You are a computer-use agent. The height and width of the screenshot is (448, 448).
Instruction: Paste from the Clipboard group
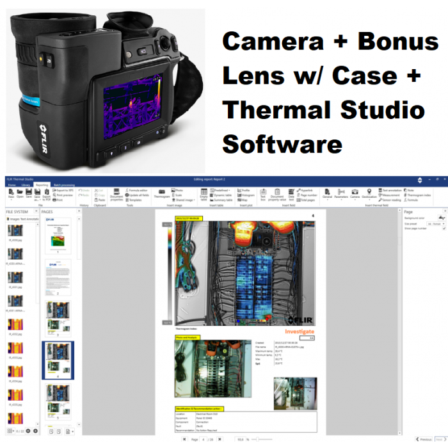(100, 200)
